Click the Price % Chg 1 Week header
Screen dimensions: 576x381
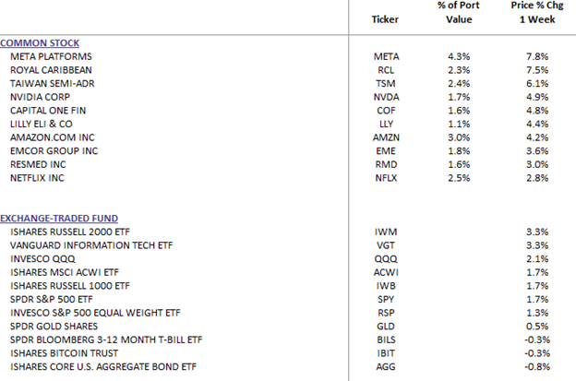(537, 12)
